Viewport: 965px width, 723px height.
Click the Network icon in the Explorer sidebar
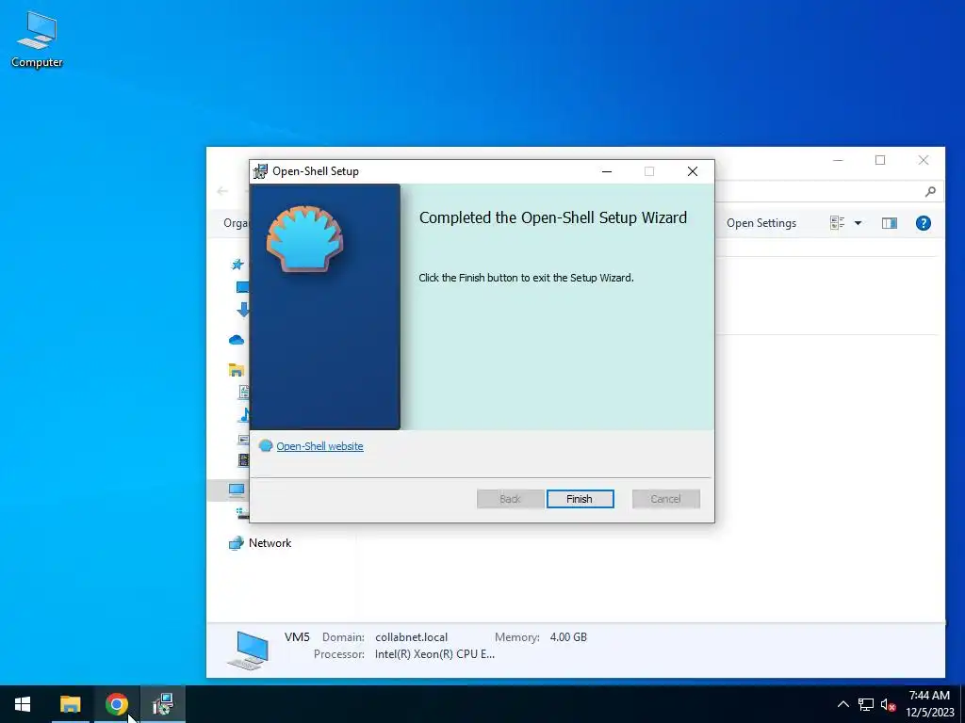point(237,543)
